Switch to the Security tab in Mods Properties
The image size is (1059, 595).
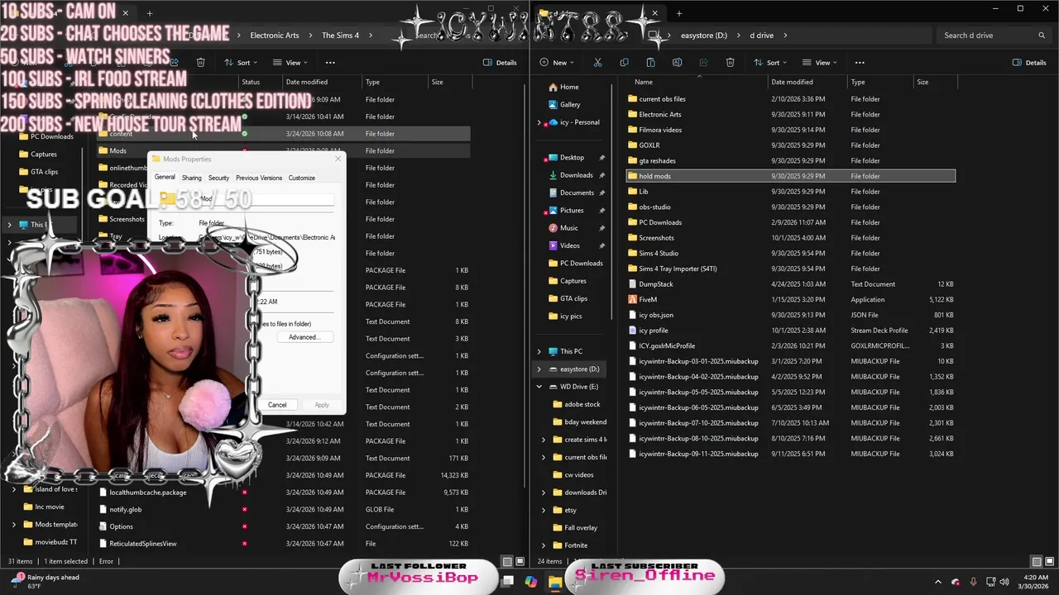(x=218, y=178)
